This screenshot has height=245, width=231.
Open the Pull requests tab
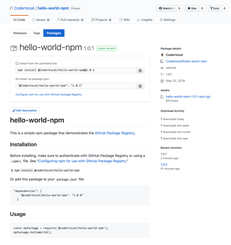71,20
